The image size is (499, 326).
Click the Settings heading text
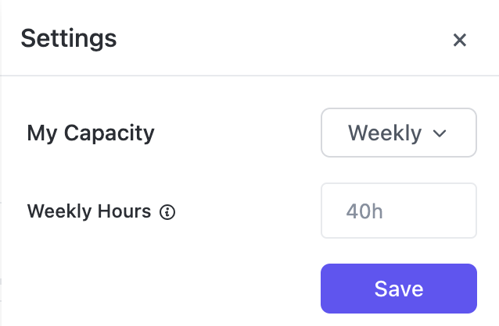tap(69, 38)
